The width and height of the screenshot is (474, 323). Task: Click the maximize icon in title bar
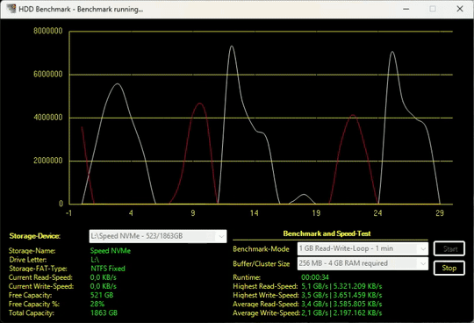pyautogui.click(x=433, y=9)
